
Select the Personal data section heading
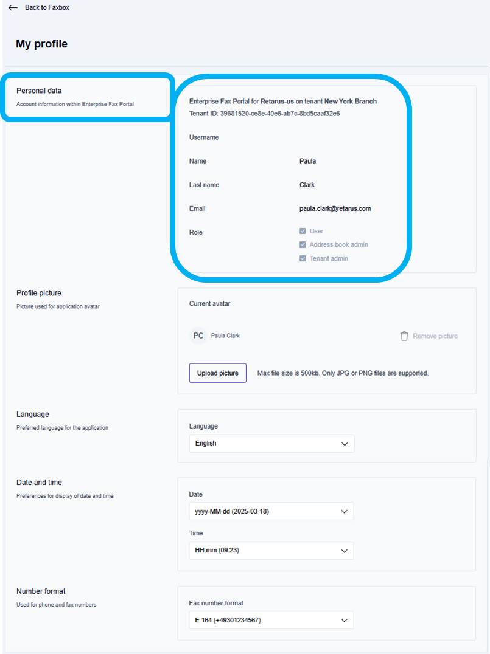[39, 91]
